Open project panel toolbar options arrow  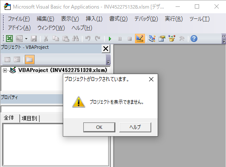(108, 60)
